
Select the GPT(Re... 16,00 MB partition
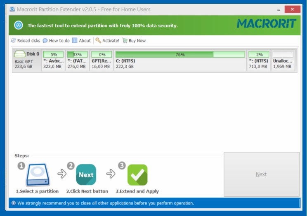[102, 60]
